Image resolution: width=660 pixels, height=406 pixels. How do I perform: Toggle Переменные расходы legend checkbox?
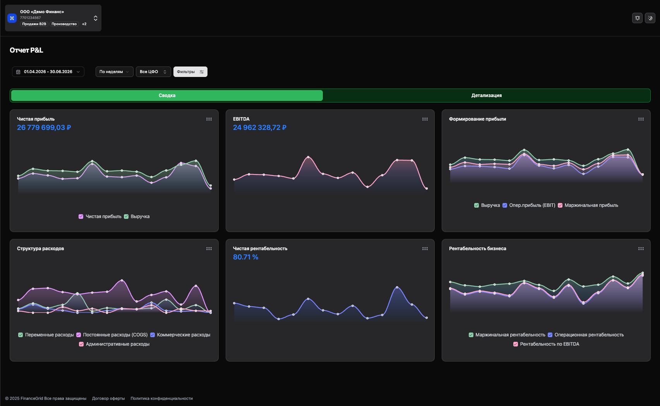[21, 335]
